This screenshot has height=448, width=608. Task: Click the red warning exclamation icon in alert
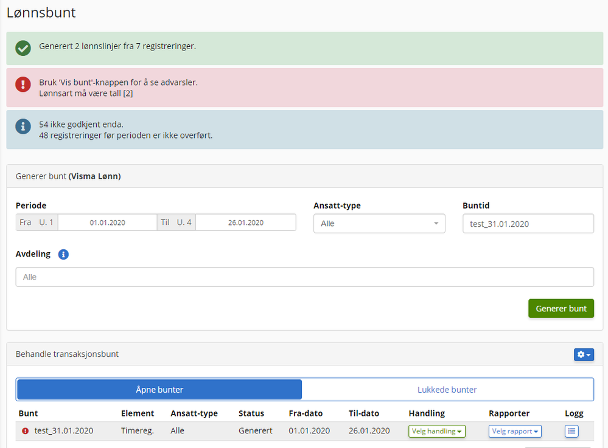pyautogui.click(x=23, y=84)
